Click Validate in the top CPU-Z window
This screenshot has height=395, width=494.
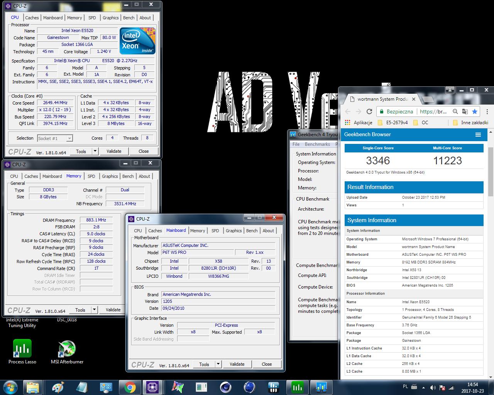click(114, 151)
